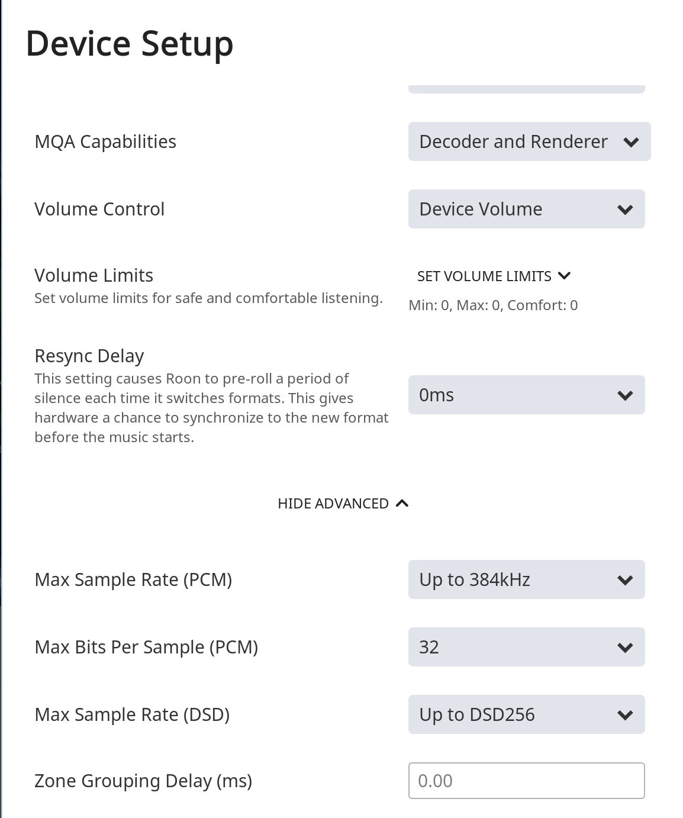This screenshot has width=683, height=818.
Task: Click the chevron on Up to DSD256
Action: click(625, 715)
